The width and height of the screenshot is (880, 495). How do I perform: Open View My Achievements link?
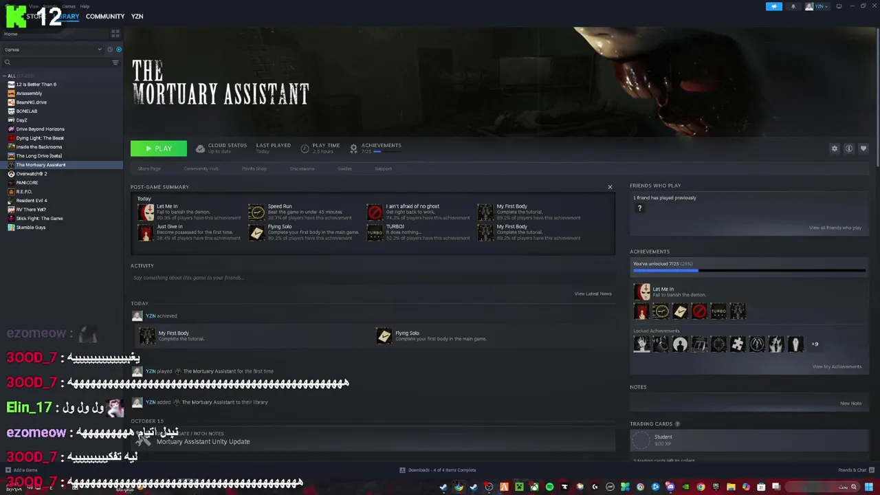point(837,366)
